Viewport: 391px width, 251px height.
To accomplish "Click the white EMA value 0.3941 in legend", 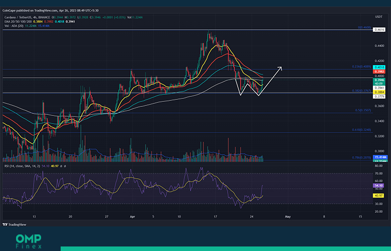I will [70, 22].
